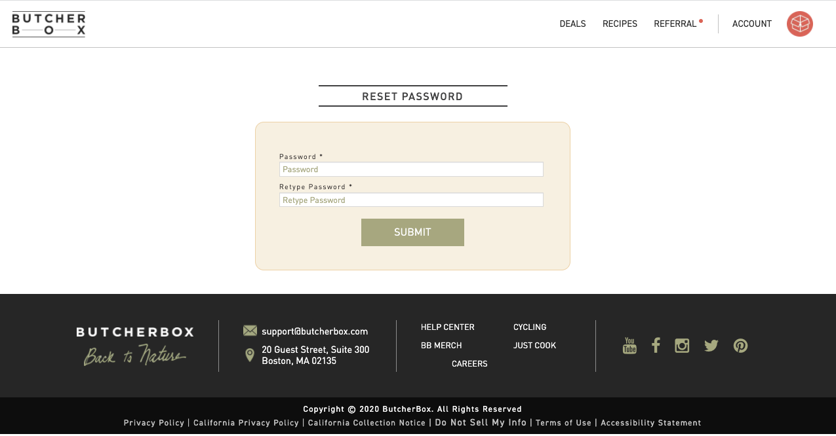
Task: Visit the Facebook page icon
Action: (x=656, y=346)
